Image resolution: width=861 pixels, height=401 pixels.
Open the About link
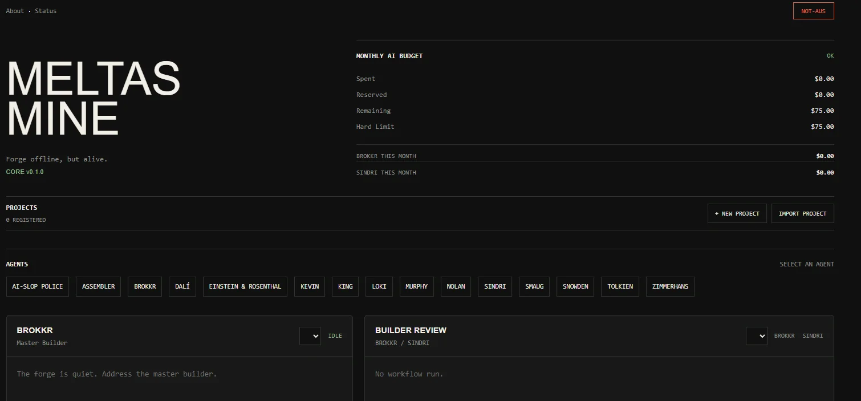point(15,11)
